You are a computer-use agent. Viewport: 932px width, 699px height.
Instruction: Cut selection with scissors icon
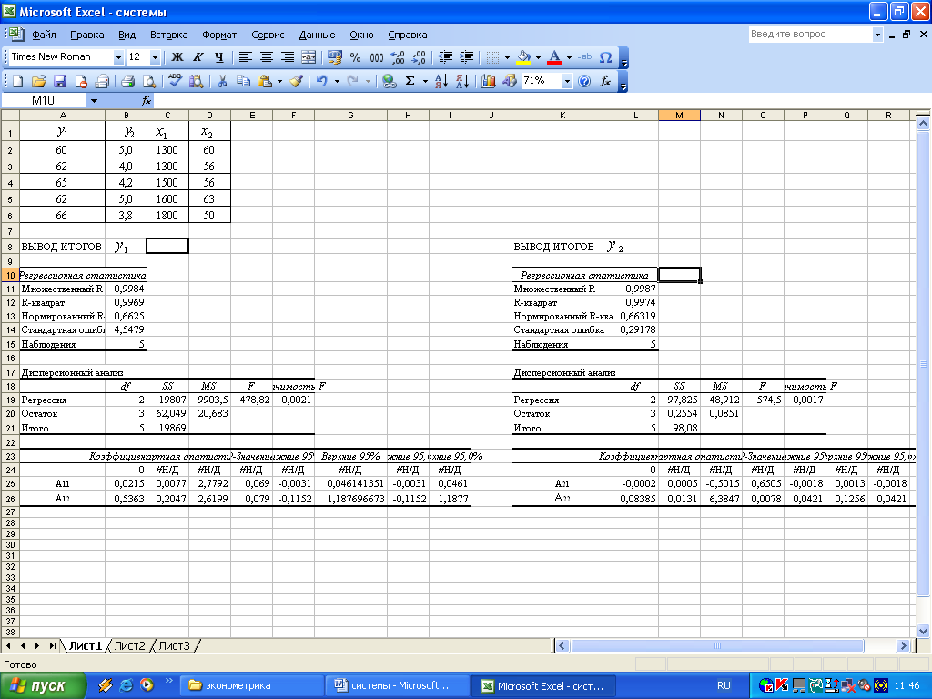pos(222,81)
